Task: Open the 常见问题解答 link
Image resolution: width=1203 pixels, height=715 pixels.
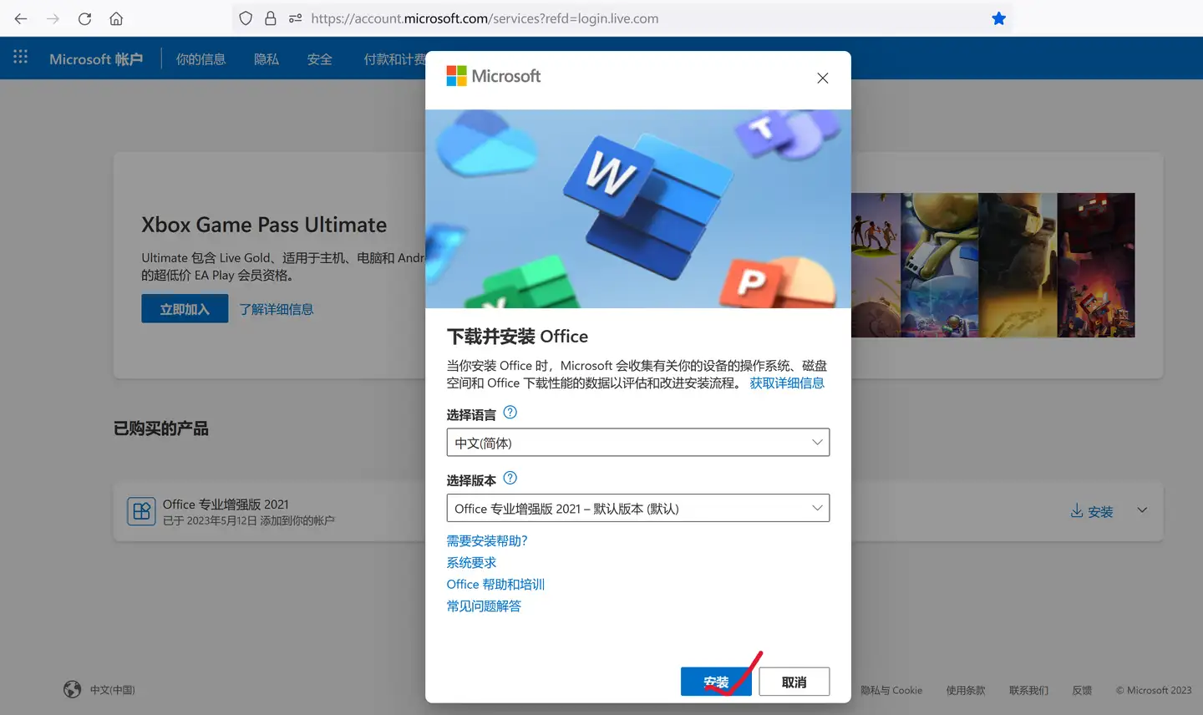Action: point(484,606)
